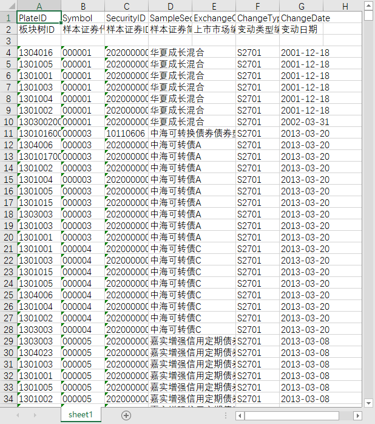The image size is (375, 424).
Task: Click horizontal scrollbar left arrow
Action: [240, 415]
